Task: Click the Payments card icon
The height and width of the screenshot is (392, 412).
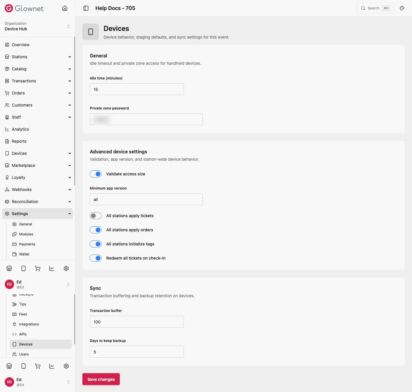Action: click(x=14, y=244)
